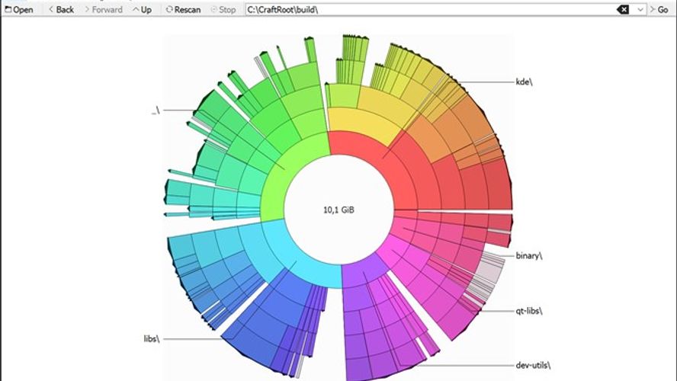Select the qt-libs\ label on the chart

529,311
